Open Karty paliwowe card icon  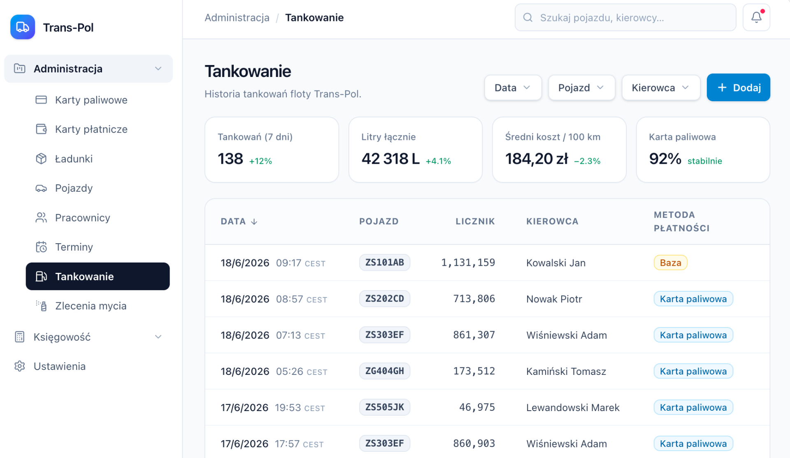pyautogui.click(x=41, y=100)
